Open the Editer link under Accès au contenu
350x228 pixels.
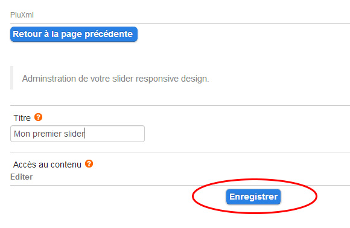tap(22, 177)
